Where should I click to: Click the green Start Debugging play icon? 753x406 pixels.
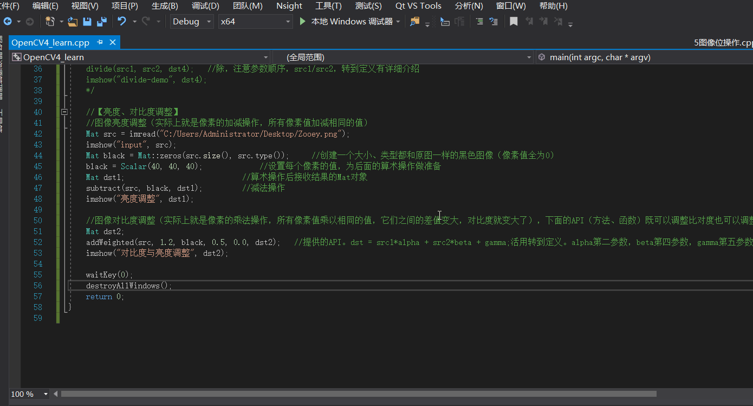click(x=303, y=22)
